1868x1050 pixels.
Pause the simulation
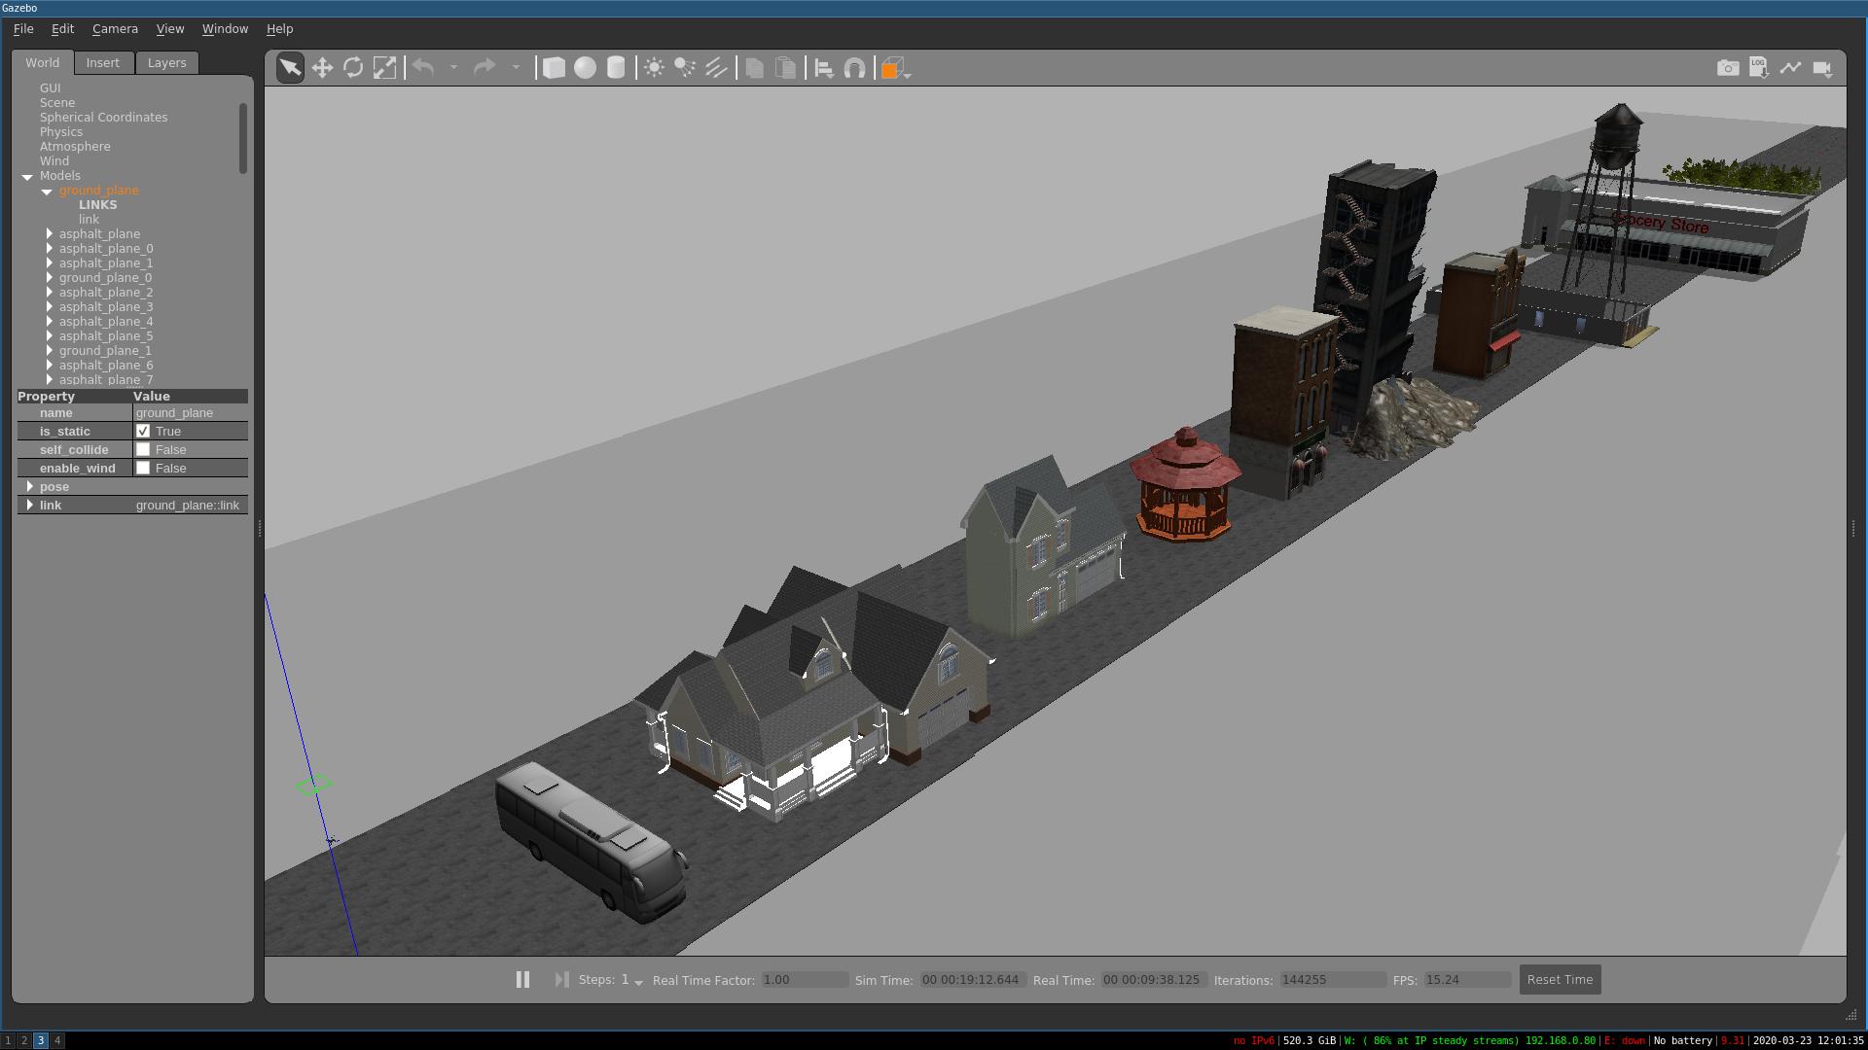click(522, 979)
